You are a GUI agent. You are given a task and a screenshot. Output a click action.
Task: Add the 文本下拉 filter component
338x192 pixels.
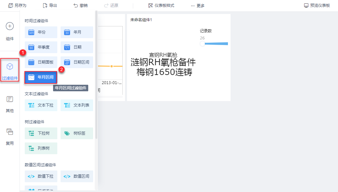(41, 105)
